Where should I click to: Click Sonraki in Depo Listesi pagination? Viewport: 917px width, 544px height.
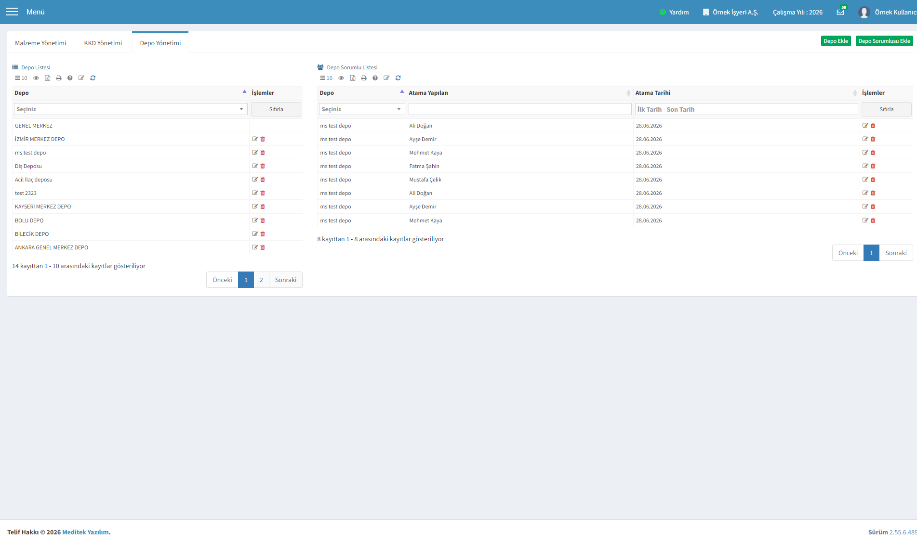click(286, 280)
